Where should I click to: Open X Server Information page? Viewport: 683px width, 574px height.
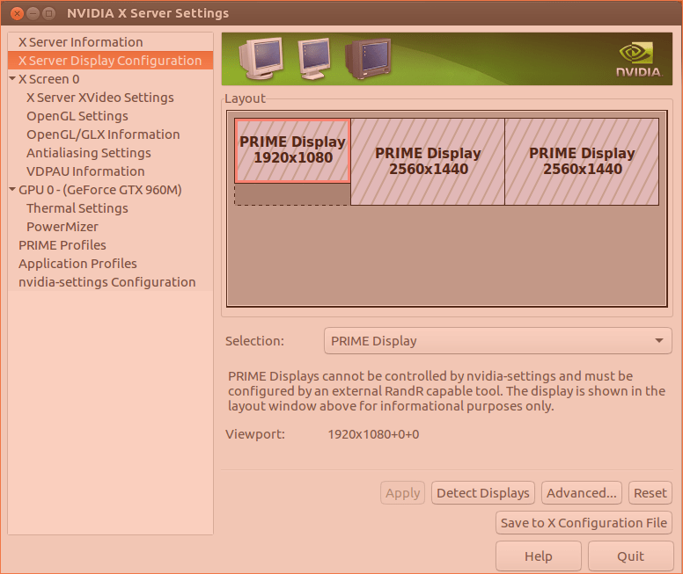pos(110,42)
